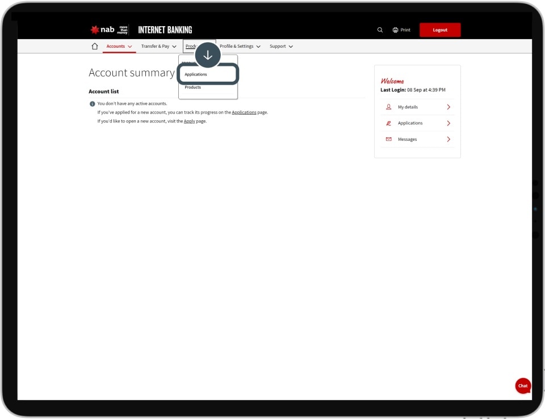Open the Apply page link

189,121
